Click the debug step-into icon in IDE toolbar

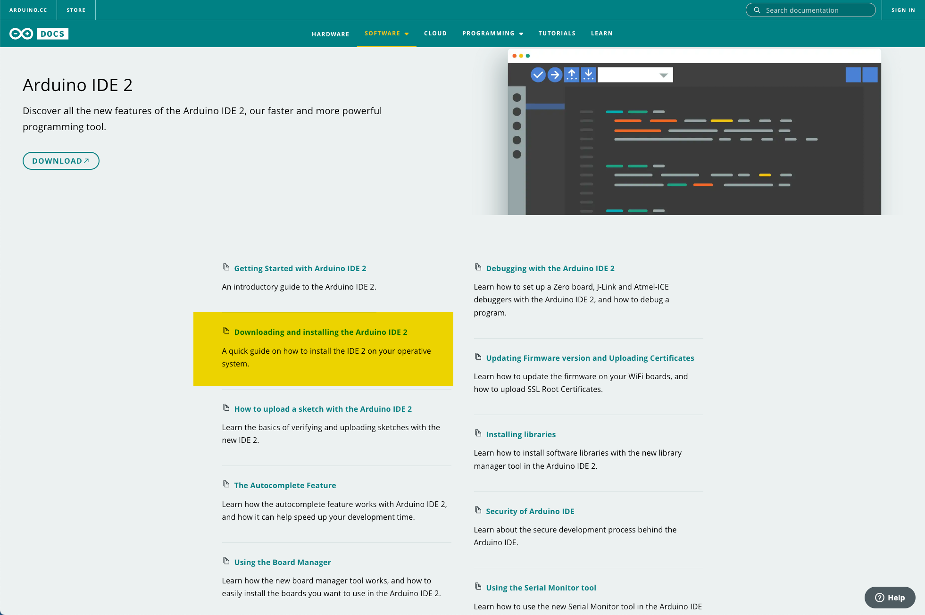[x=588, y=75]
